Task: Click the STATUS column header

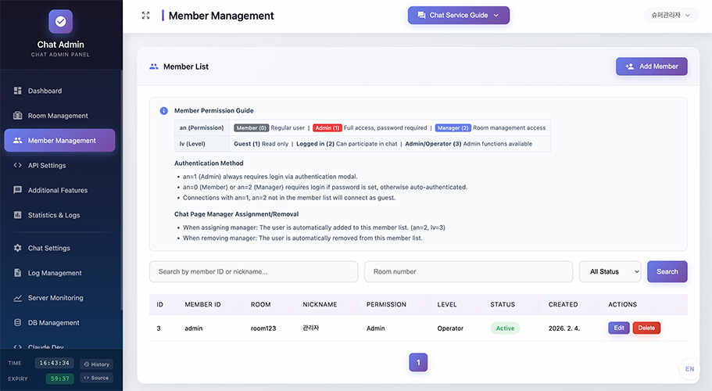Action: [x=503, y=305]
